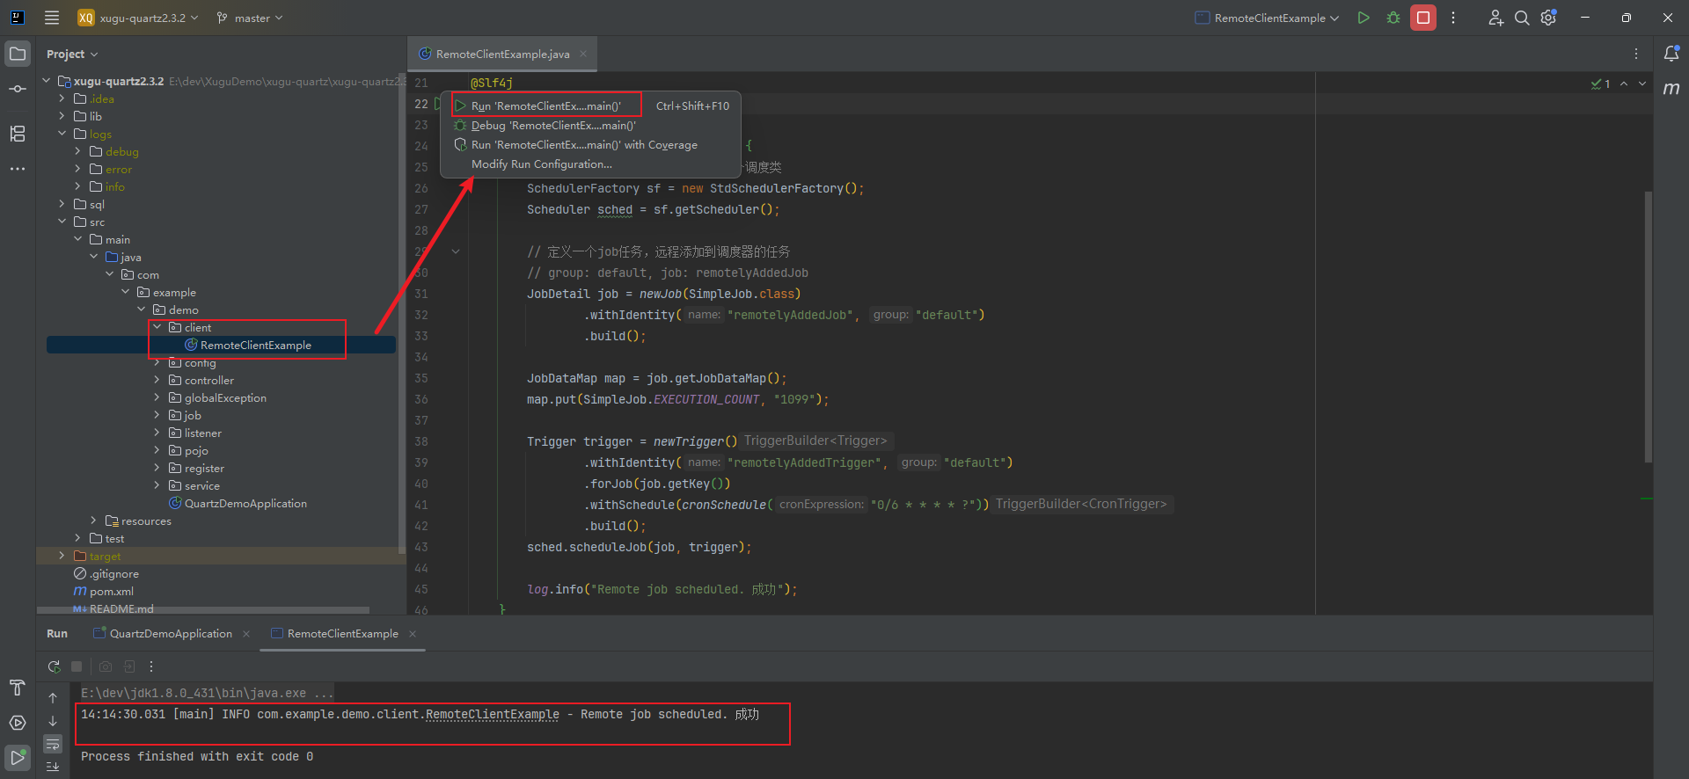The height and width of the screenshot is (779, 1689).
Task: Open IDE settings gear icon
Action: [1549, 18]
